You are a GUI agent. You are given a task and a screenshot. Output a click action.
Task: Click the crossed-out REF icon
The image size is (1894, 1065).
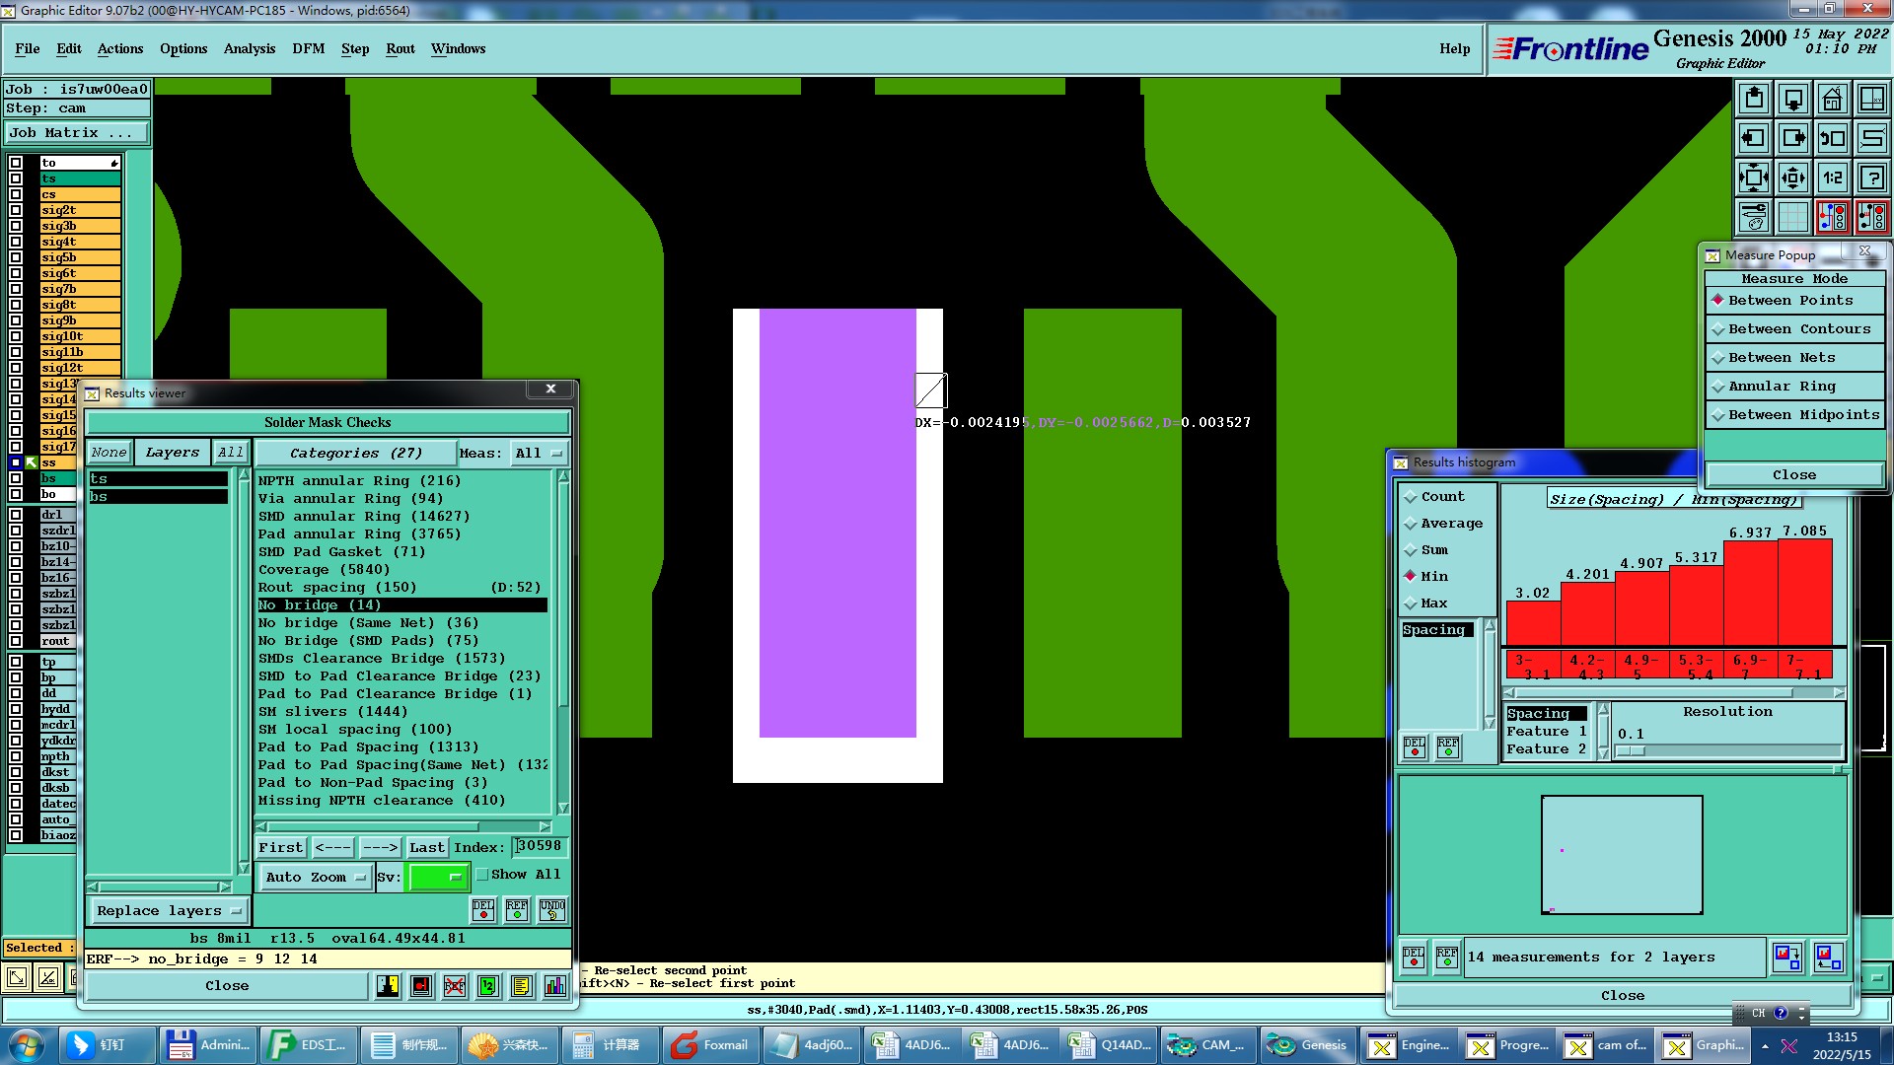[x=455, y=986]
